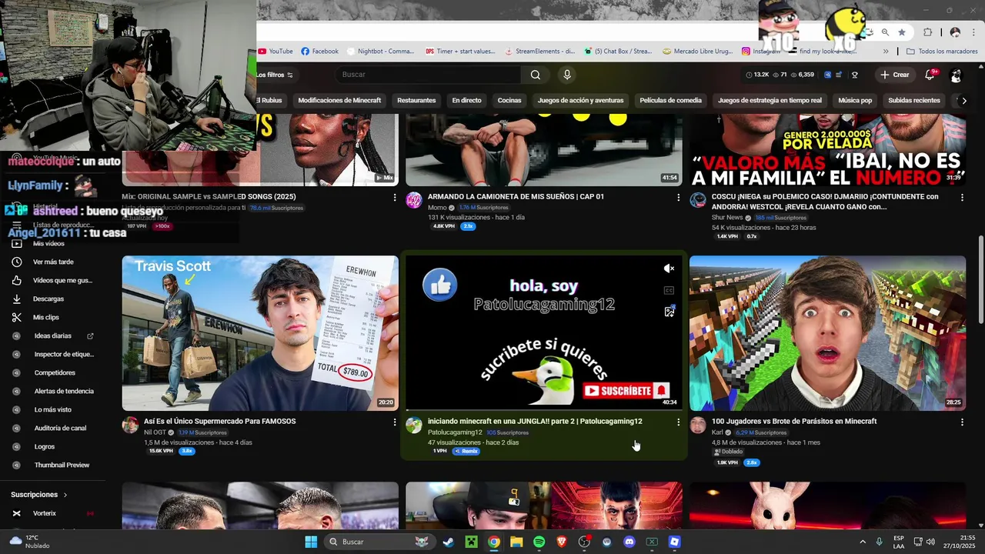This screenshot has width=985, height=554.
Task: Open the 'Todos los marcadores' bookmarks folder
Action: coord(942,52)
